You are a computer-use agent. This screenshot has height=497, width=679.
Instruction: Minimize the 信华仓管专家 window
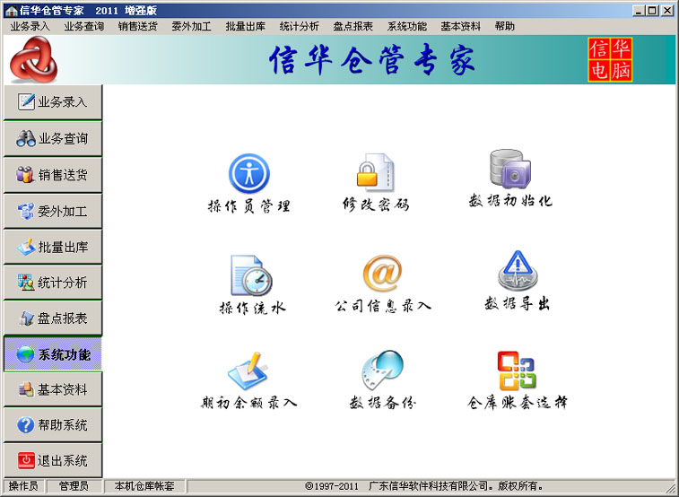point(638,11)
